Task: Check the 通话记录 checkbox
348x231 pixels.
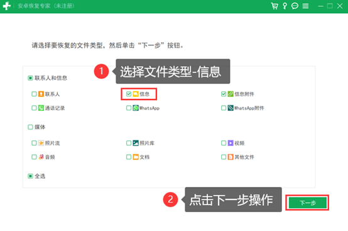Action: (34, 108)
